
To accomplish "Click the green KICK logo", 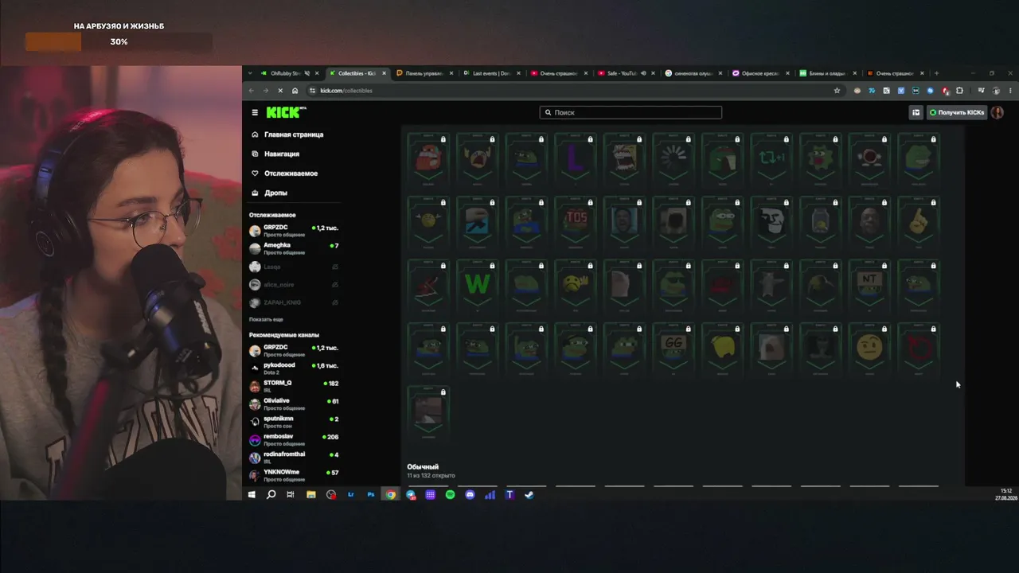I will point(283,112).
